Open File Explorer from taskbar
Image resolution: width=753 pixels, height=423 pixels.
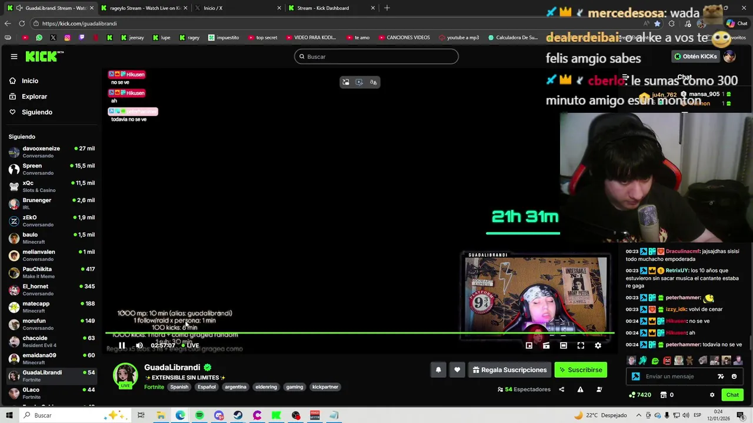[x=161, y=415]
